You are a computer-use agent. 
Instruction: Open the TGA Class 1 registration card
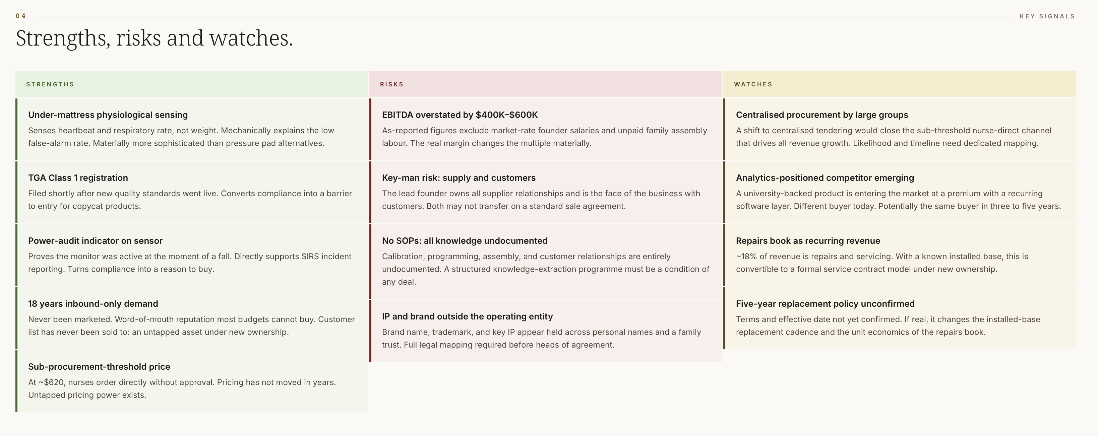point(191,192)
